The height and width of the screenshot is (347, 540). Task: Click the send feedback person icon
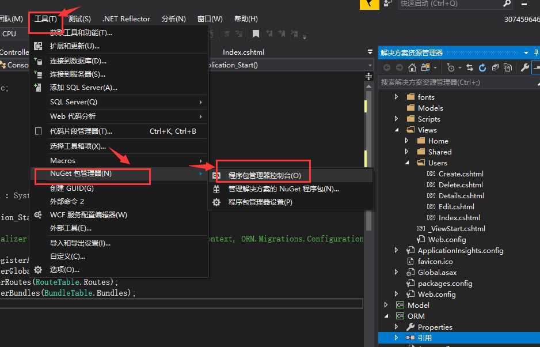(388, 3)
